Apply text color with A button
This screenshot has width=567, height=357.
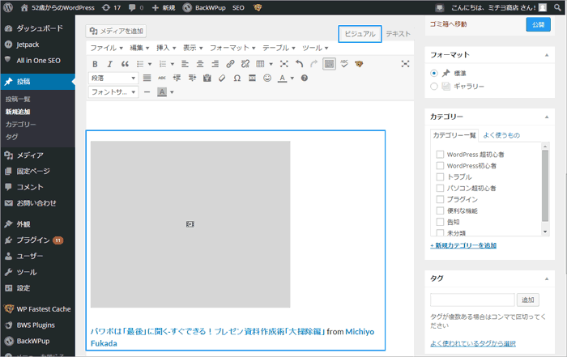click(x=283, y=78)
